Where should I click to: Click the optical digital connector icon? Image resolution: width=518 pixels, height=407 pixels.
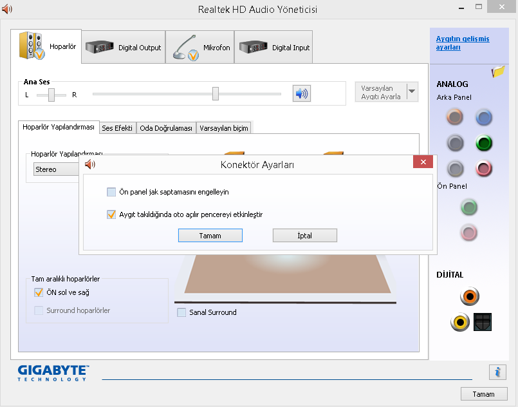pos(483,322)
